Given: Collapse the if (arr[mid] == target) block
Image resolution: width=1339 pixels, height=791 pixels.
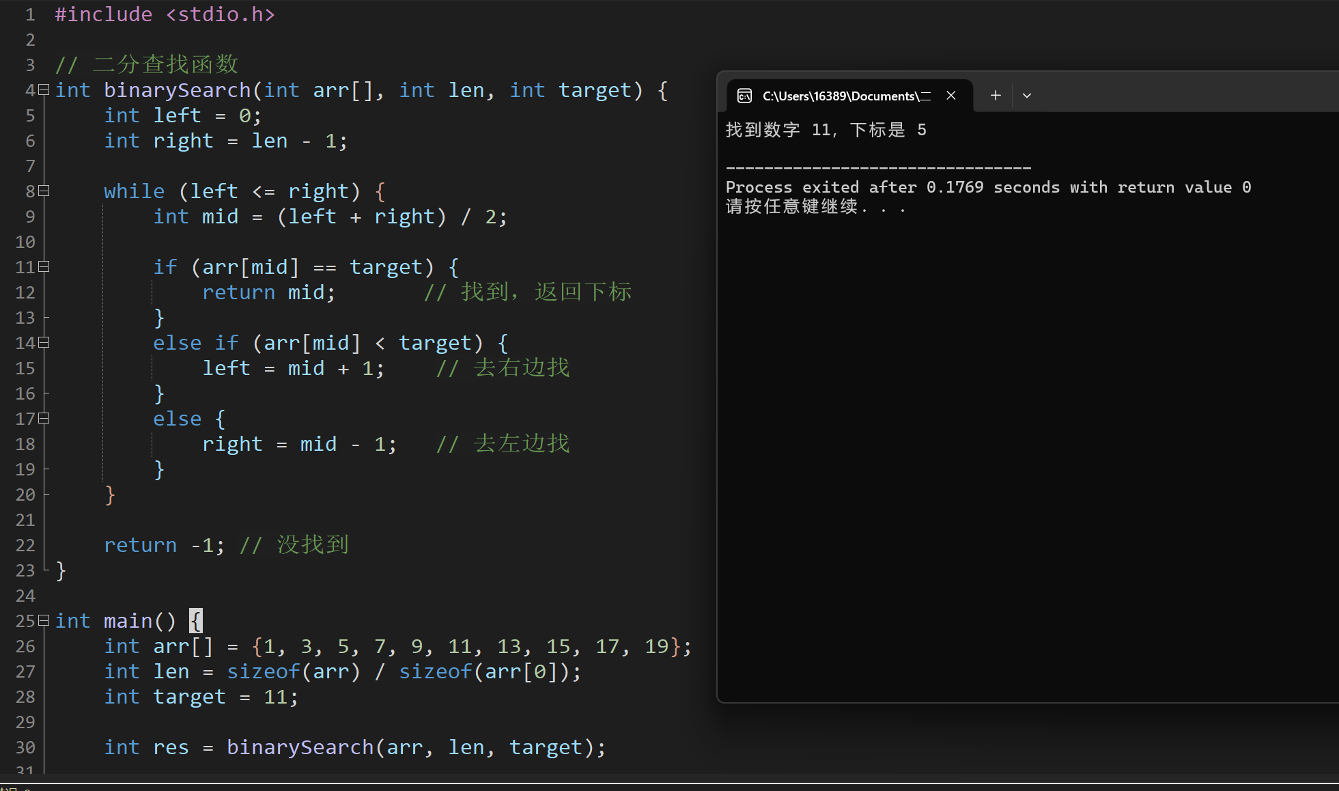Looking at the screenshot, I should point(44,266).
